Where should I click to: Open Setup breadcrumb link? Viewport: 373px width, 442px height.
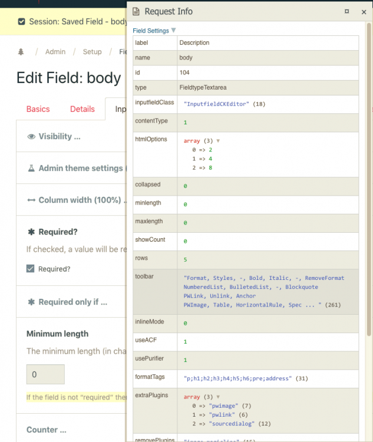pos(92,52)
